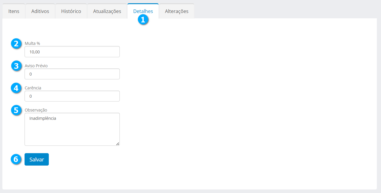
Task: Click inside the Carência input field
Action: click(72, 96)
